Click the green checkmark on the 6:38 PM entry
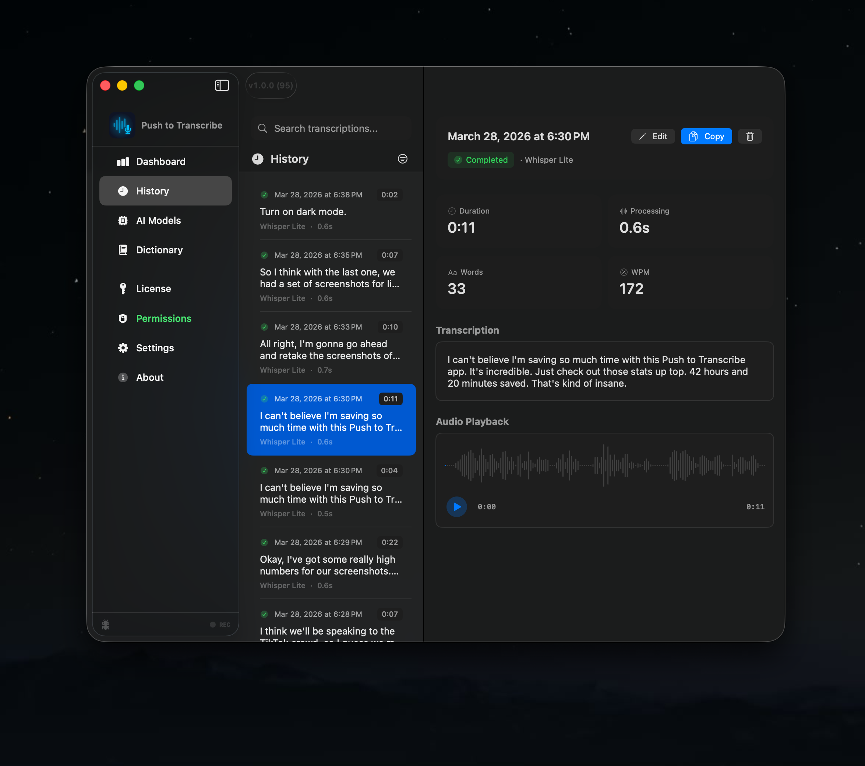865x766 pixels. (x=264, y=195)
